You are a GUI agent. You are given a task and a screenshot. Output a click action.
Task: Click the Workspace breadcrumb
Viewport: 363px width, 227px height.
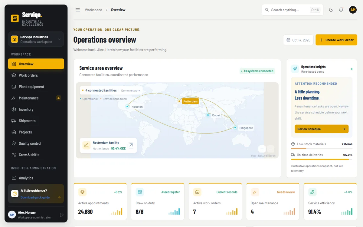93,10
